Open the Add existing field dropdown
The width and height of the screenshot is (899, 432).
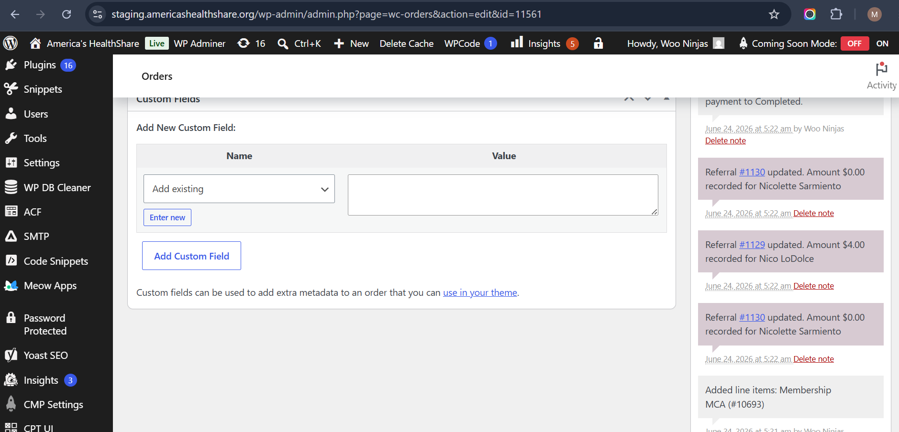pos(239,189)
